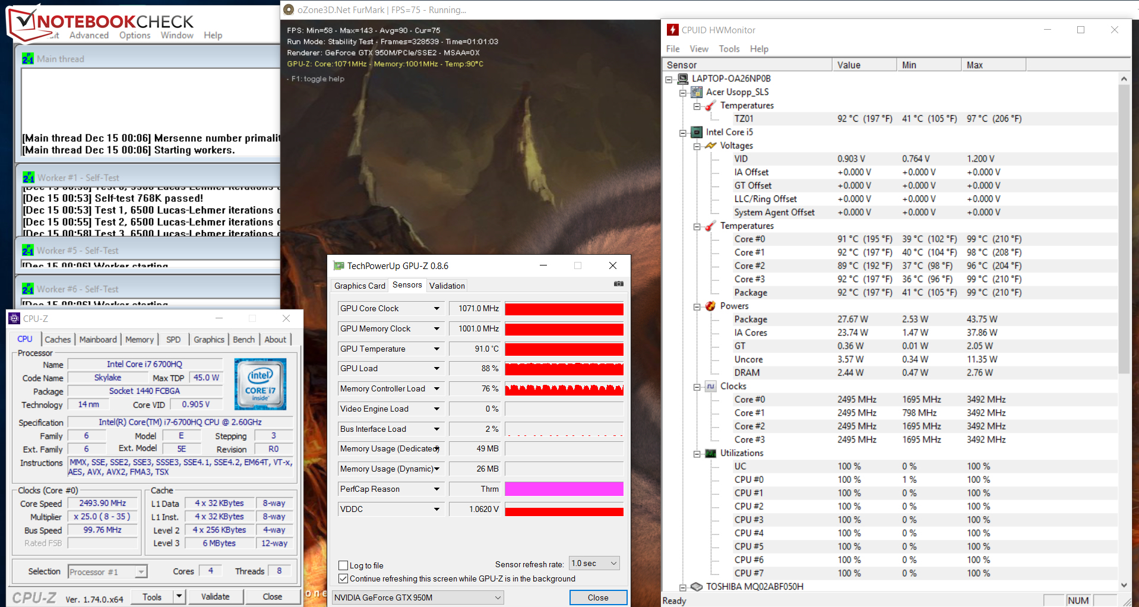Open the Memory Usage (Dynamic) sensor dropdown
Image resolution: width=1139 pixels, height=607 pixels.
pyautogui.click(x=436, y=469)
